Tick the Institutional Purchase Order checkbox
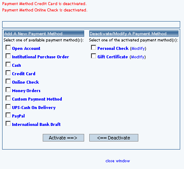184x169 pixels. pos(8,56)
